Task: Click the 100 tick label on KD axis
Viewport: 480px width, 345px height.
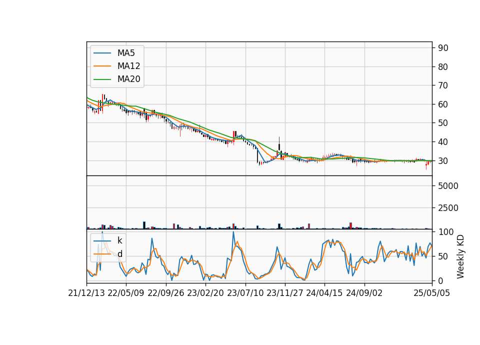Action: click(445, 231)
